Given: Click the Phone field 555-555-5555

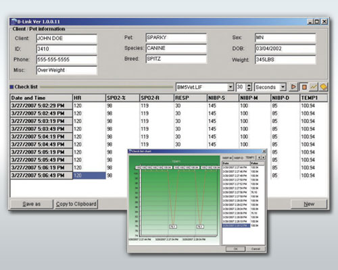Looking at the screenshot, I should click(66, 59).
